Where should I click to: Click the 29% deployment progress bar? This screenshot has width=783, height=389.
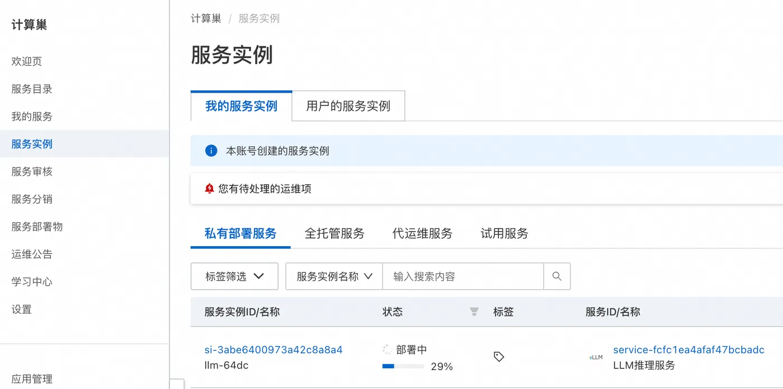[x=403, y=366]
